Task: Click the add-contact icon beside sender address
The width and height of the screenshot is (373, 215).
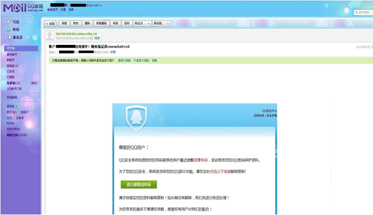Action: tap(92, 38)
